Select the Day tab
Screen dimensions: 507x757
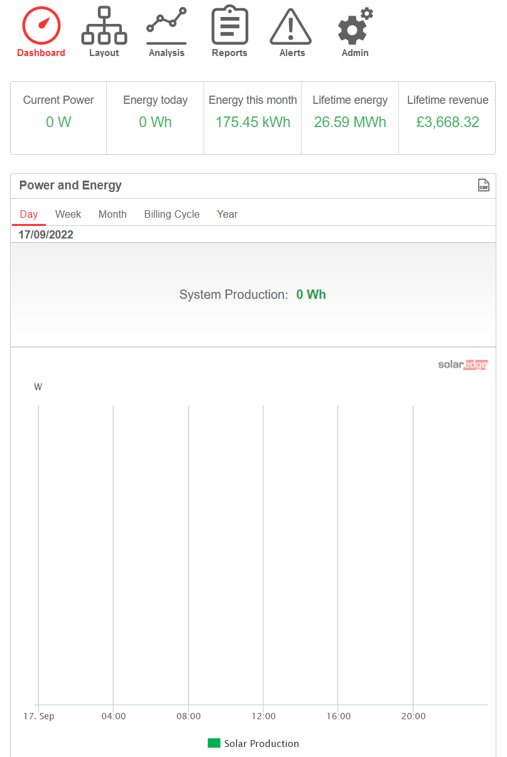click(x=29, y=214)
